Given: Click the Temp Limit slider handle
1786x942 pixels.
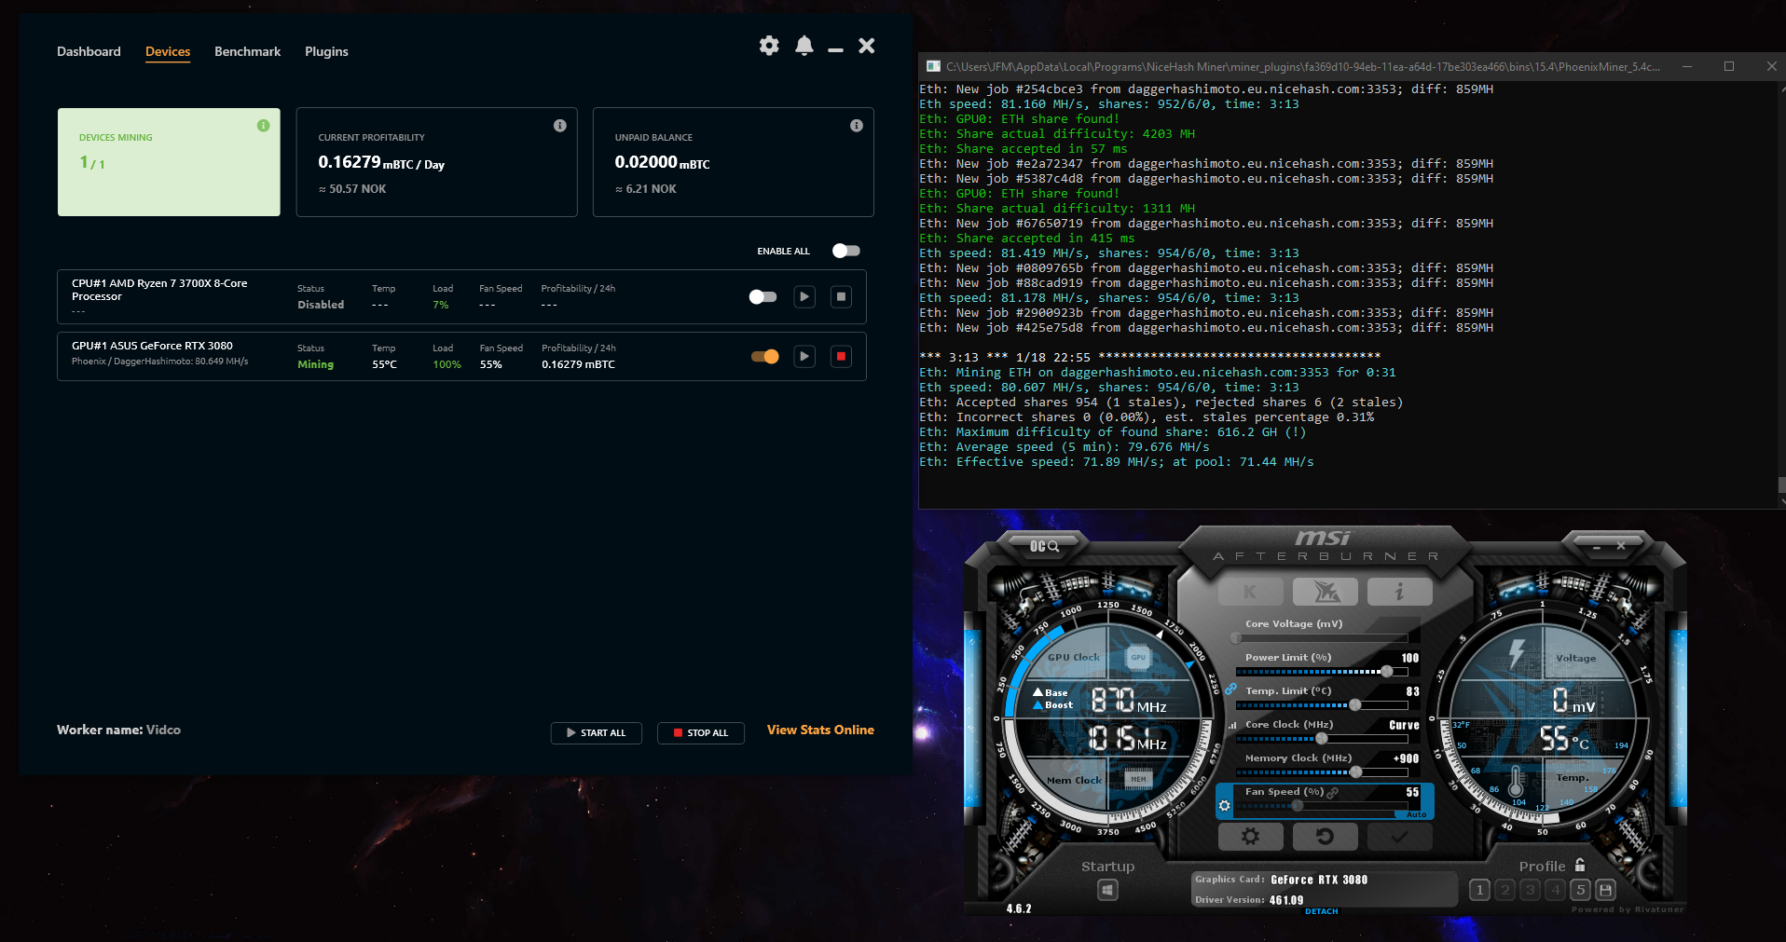Looking at the screenshot, I should (1355, 705).
